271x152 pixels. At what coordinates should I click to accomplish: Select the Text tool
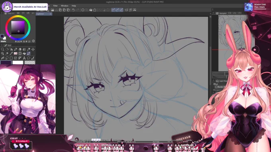(x=24, y=58)
